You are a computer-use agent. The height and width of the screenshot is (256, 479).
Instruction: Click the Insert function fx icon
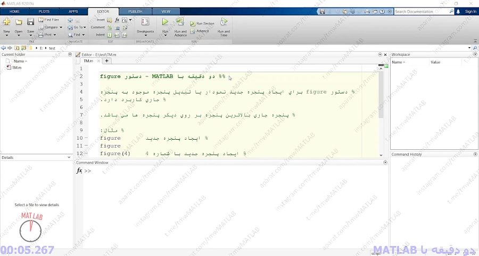click(117, 20)
